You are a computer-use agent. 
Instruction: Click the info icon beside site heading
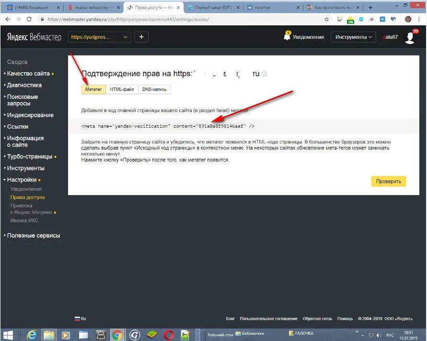pos(264,74)
